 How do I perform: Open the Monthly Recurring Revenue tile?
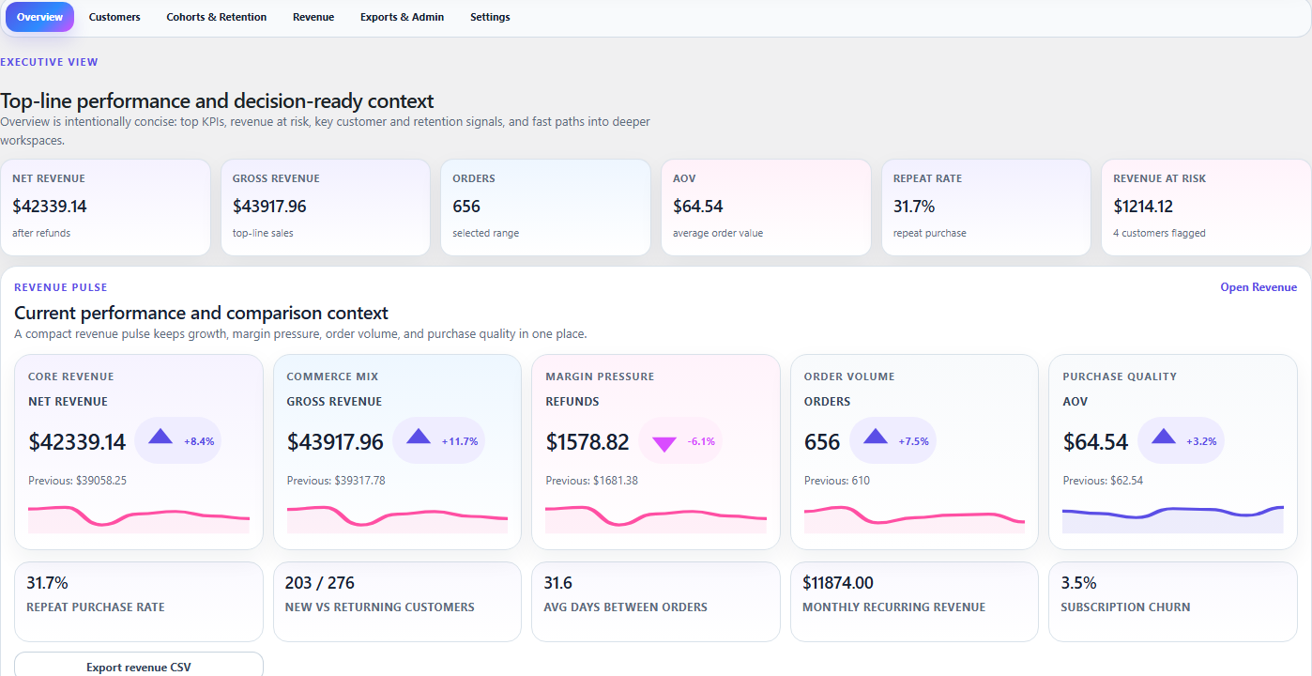pyautogui.click(x=913, y=601)
